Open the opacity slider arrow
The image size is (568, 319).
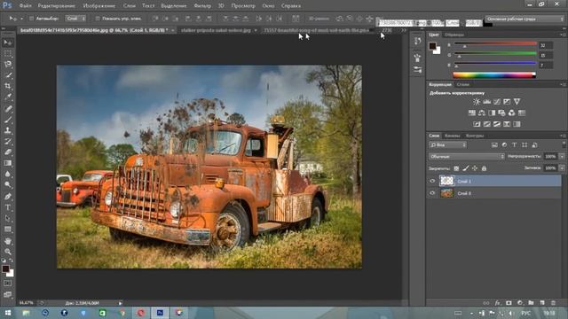click(562, 157)
